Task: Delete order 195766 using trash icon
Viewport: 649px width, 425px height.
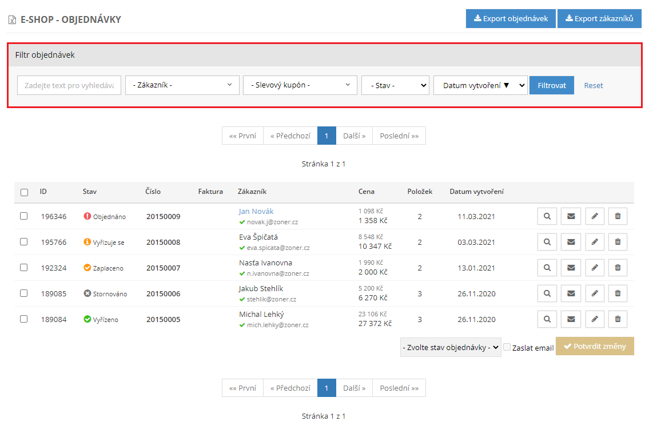Action: (618, 242)
